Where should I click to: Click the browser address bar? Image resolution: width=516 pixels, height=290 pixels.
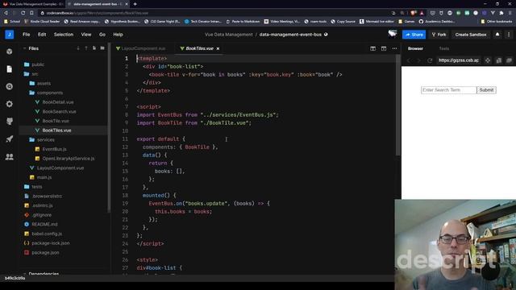214,13
